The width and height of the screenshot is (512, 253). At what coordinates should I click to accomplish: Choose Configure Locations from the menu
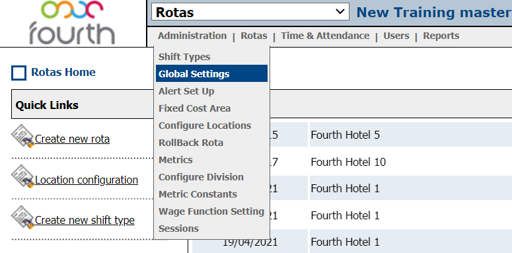[205, 126]
